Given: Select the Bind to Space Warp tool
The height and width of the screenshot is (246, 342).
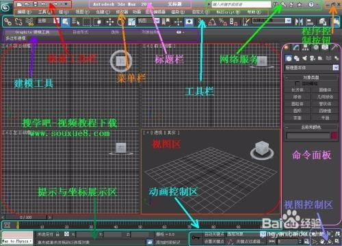Looking at the screenshot, I should click(x=29, y=22).
